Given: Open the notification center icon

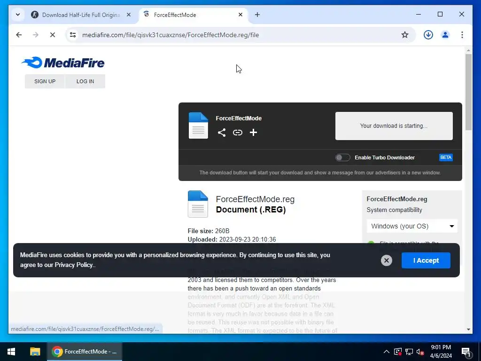Looking at the screenshot, I should (466, 352).
